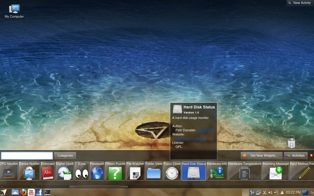Choose the Hardware Temperature widget
The height and width of the screenshot is (196, 314).
245,171
